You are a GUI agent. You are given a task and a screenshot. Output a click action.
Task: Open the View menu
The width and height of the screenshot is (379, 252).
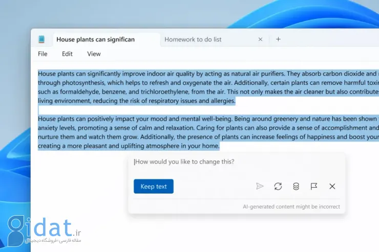(94, 54)
